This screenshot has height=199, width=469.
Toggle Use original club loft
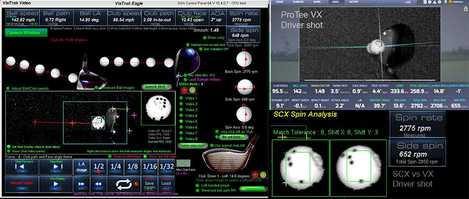pos(212,145)
